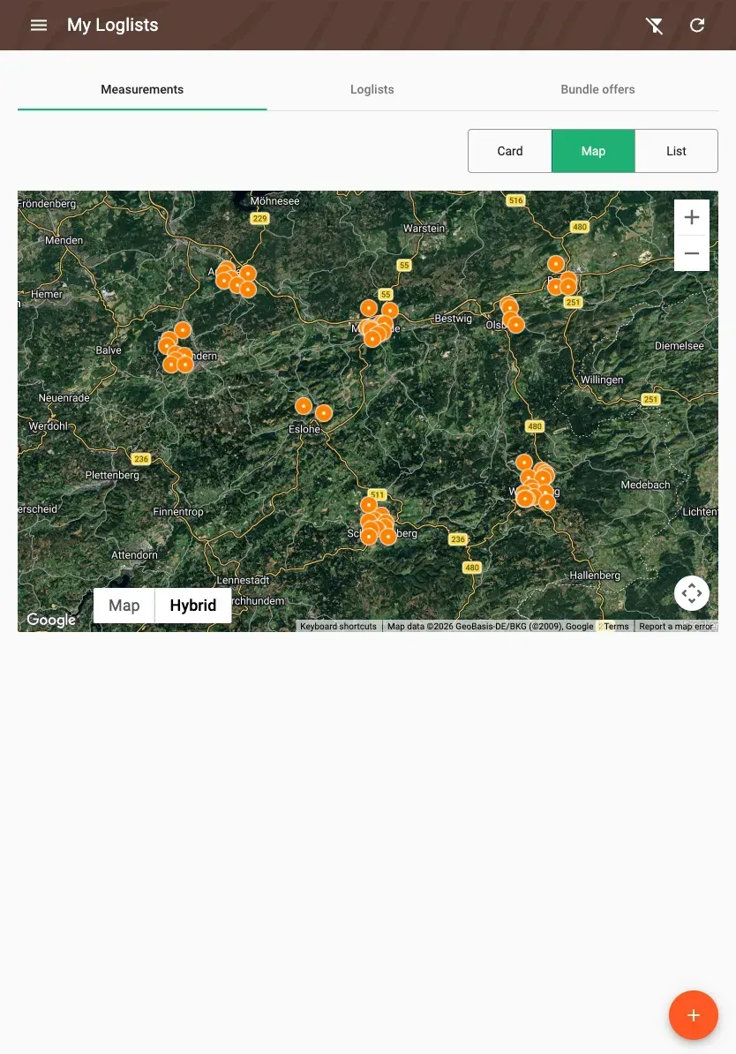Open the Google logo link
This screenshot has width=736, height=1054.
tap(51, 620)
